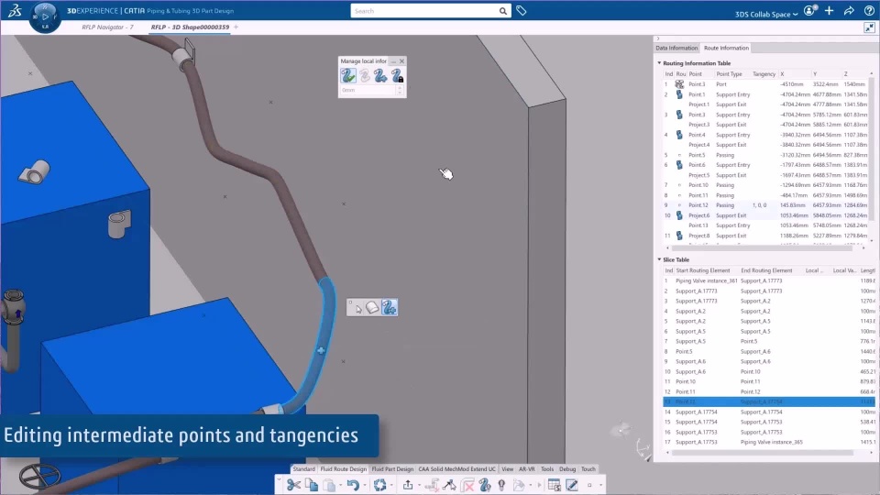Click the locked route icon in Manage local info

coord(397,76)
